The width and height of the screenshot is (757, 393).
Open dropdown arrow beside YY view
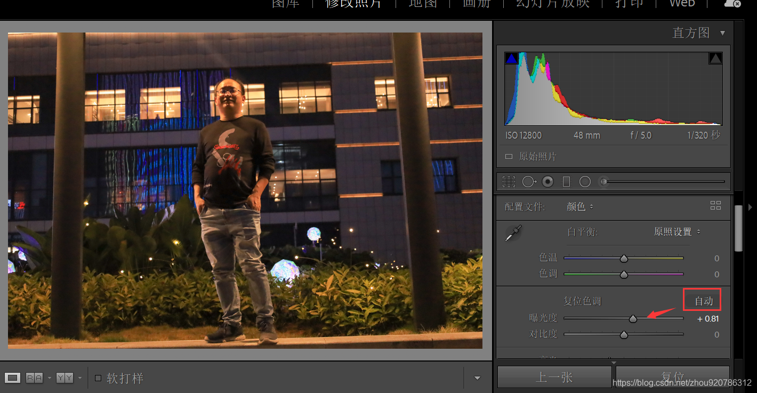79,378
